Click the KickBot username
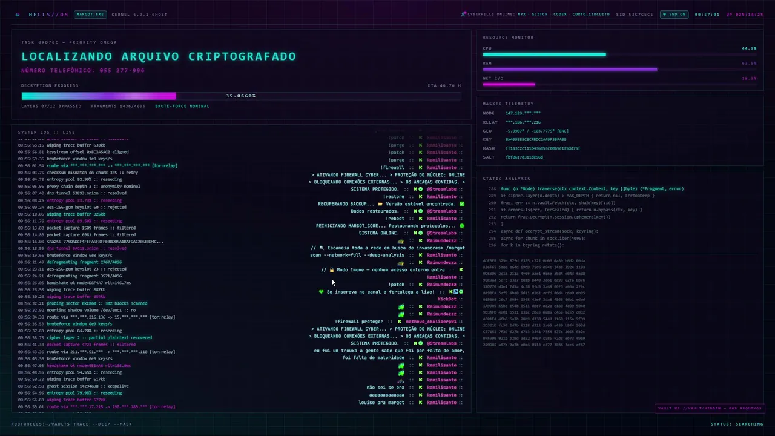775x436 pixels. click(447, 299)
